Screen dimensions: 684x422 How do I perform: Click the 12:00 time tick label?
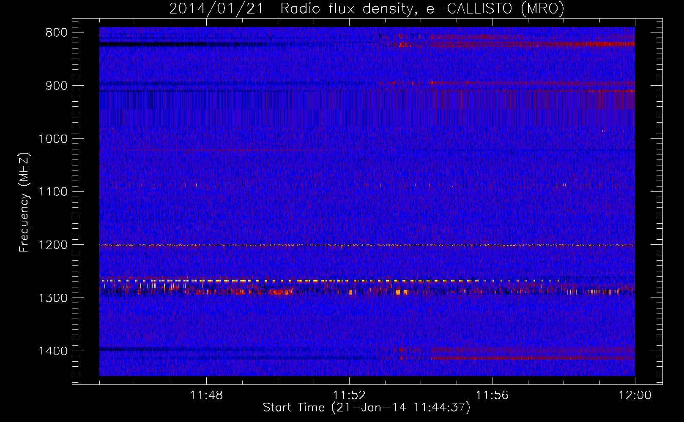[635, 395]
